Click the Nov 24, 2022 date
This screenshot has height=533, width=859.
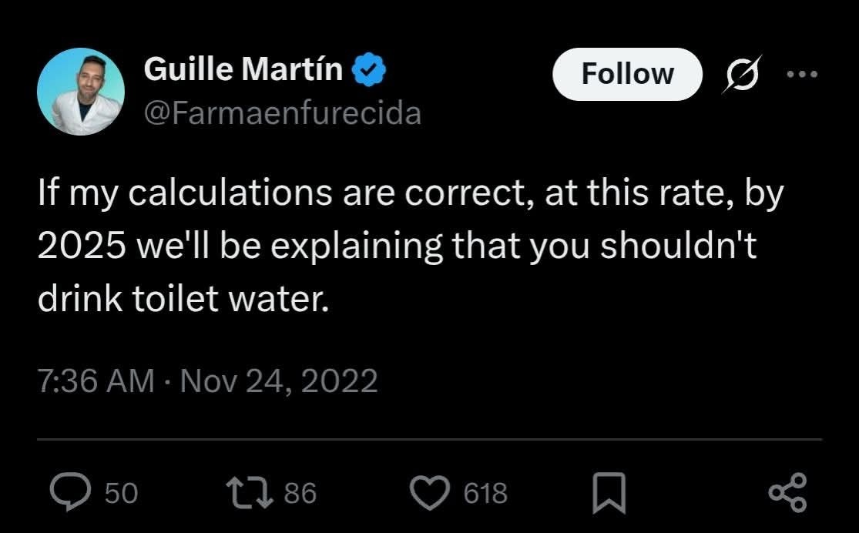pyautogui.click(x=278, y=380)
